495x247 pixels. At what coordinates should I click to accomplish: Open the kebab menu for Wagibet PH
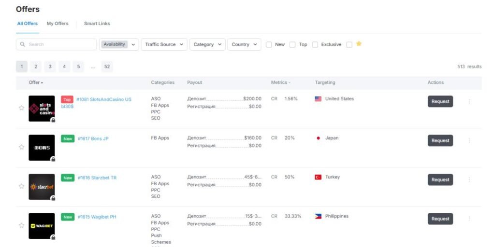click(x=469, y=219)
